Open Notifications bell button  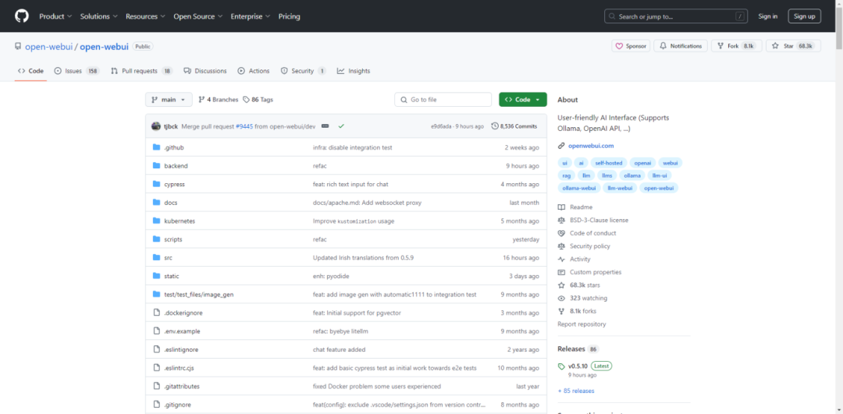[x=680, y=46]
